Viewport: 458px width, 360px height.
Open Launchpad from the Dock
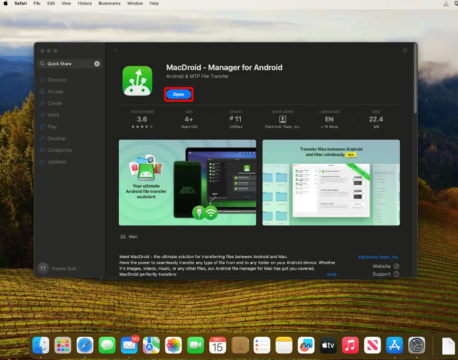pos(63,345)
